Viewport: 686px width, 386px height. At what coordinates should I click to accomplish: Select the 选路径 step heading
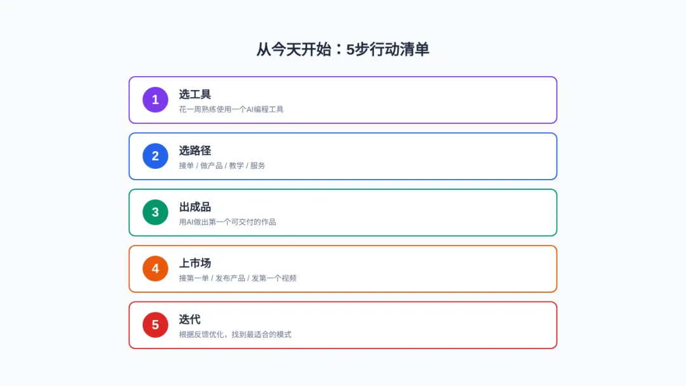coord(195,151)
